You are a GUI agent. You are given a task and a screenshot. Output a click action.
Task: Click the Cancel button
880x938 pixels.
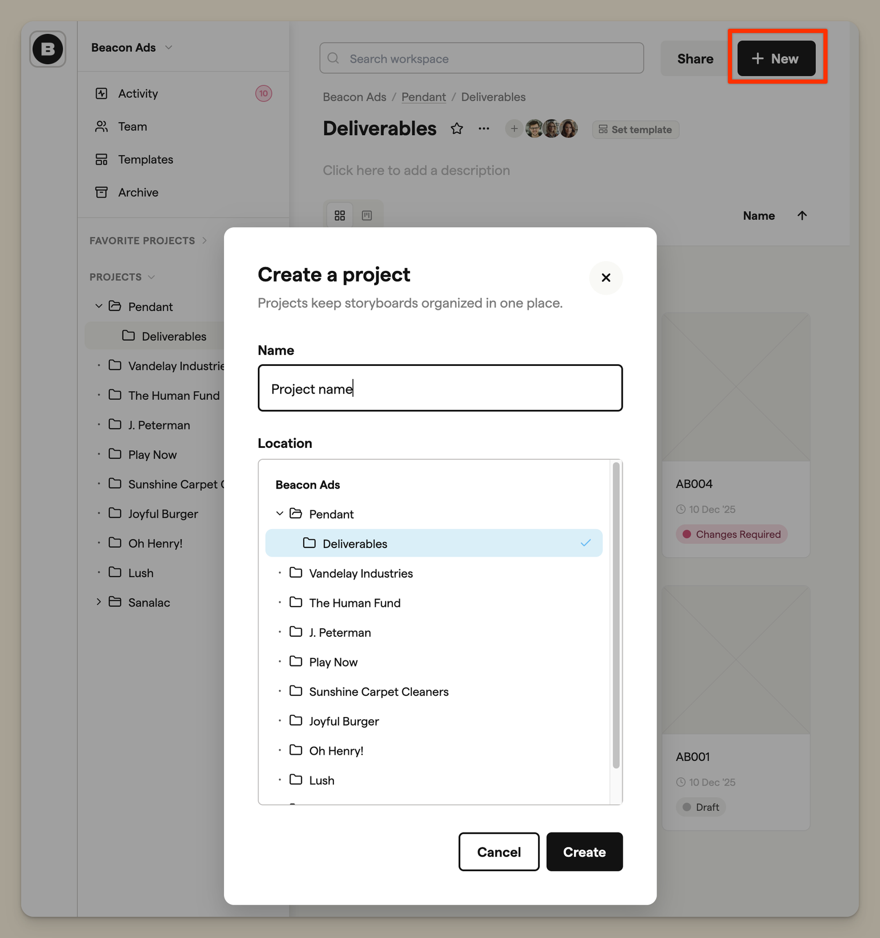click(x=498, y=852)
